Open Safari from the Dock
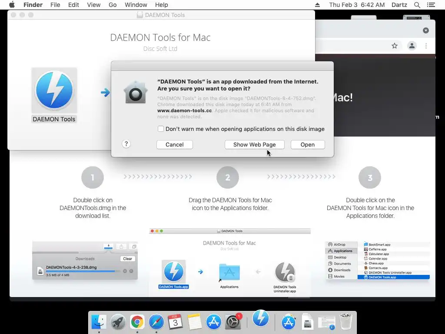Viewport: 445px width, 334px height. coord(156,322)
